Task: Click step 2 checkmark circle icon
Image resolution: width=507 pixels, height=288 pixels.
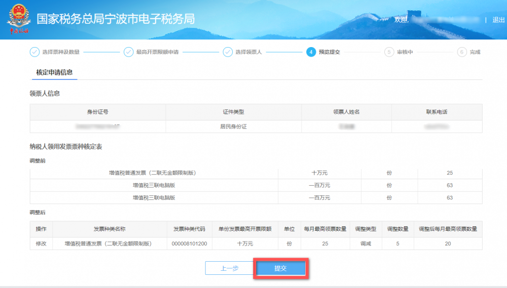Action: tap(128, 52)
